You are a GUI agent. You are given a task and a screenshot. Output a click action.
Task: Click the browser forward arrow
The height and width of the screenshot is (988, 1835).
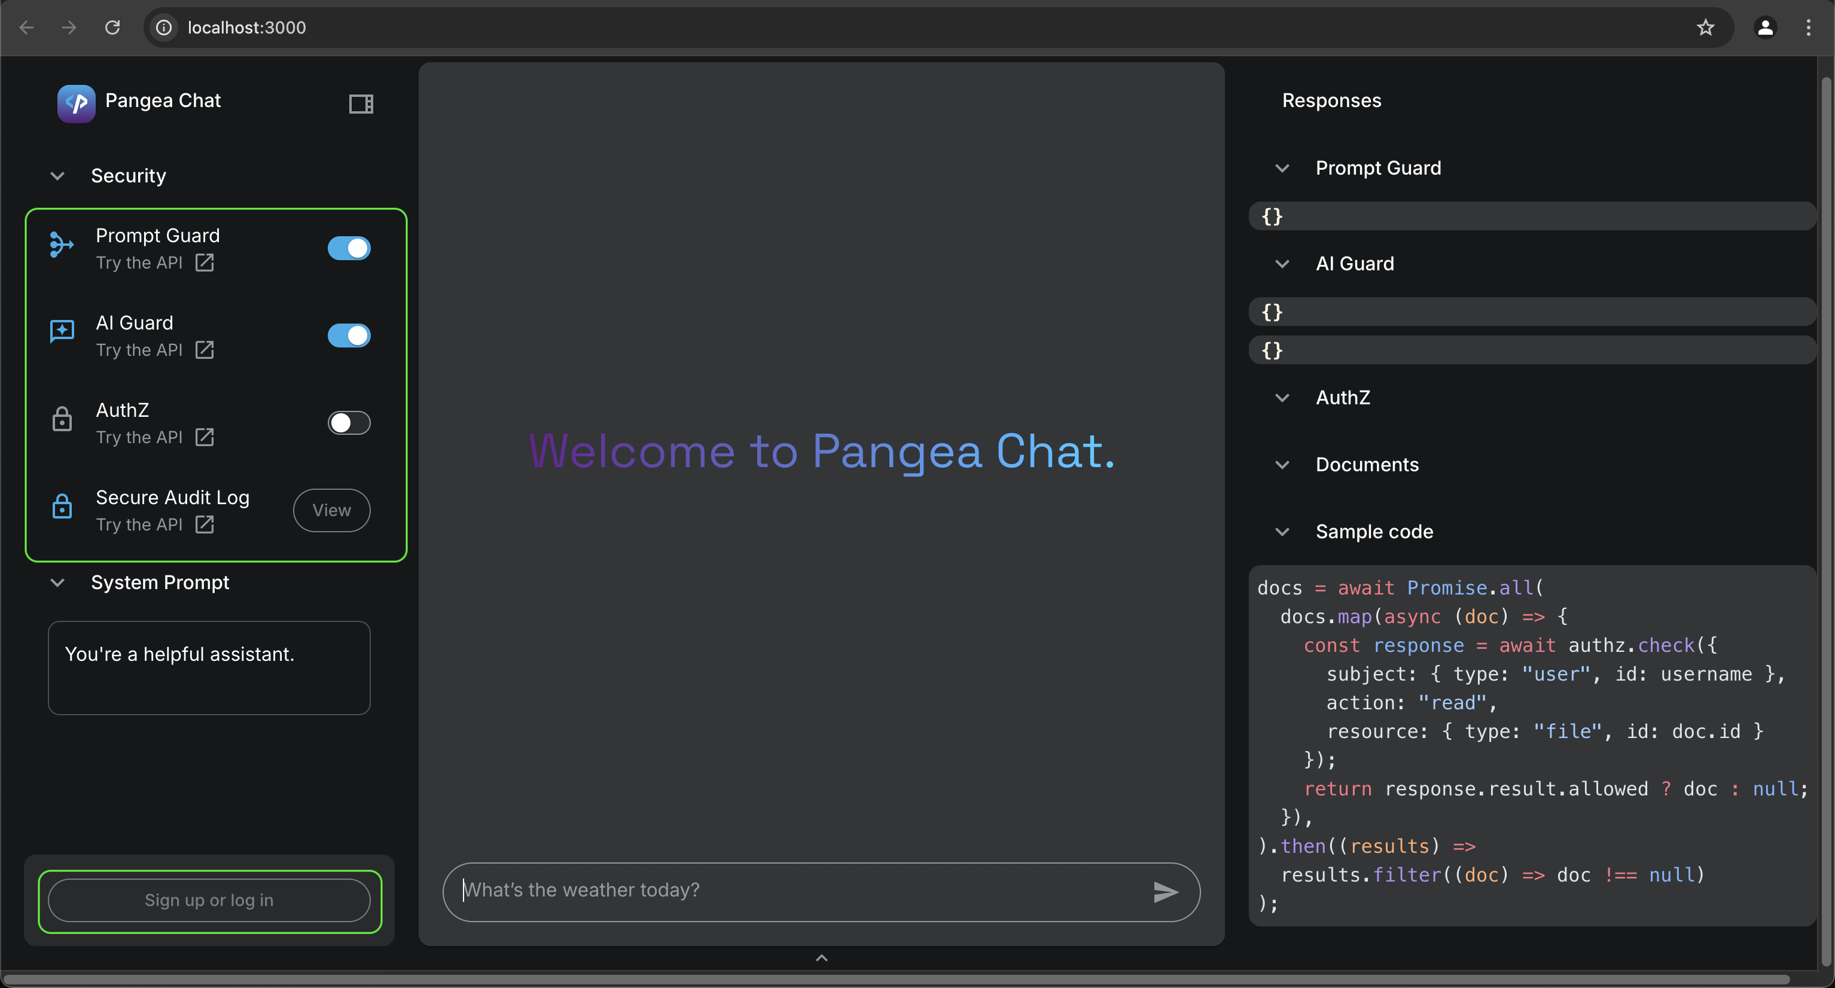tap(69, 28)
